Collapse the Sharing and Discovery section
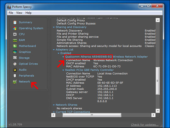 [54, 27]
